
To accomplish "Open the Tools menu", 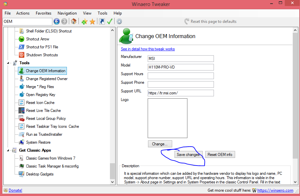I will pyautogui.click(x=102, y=13).
